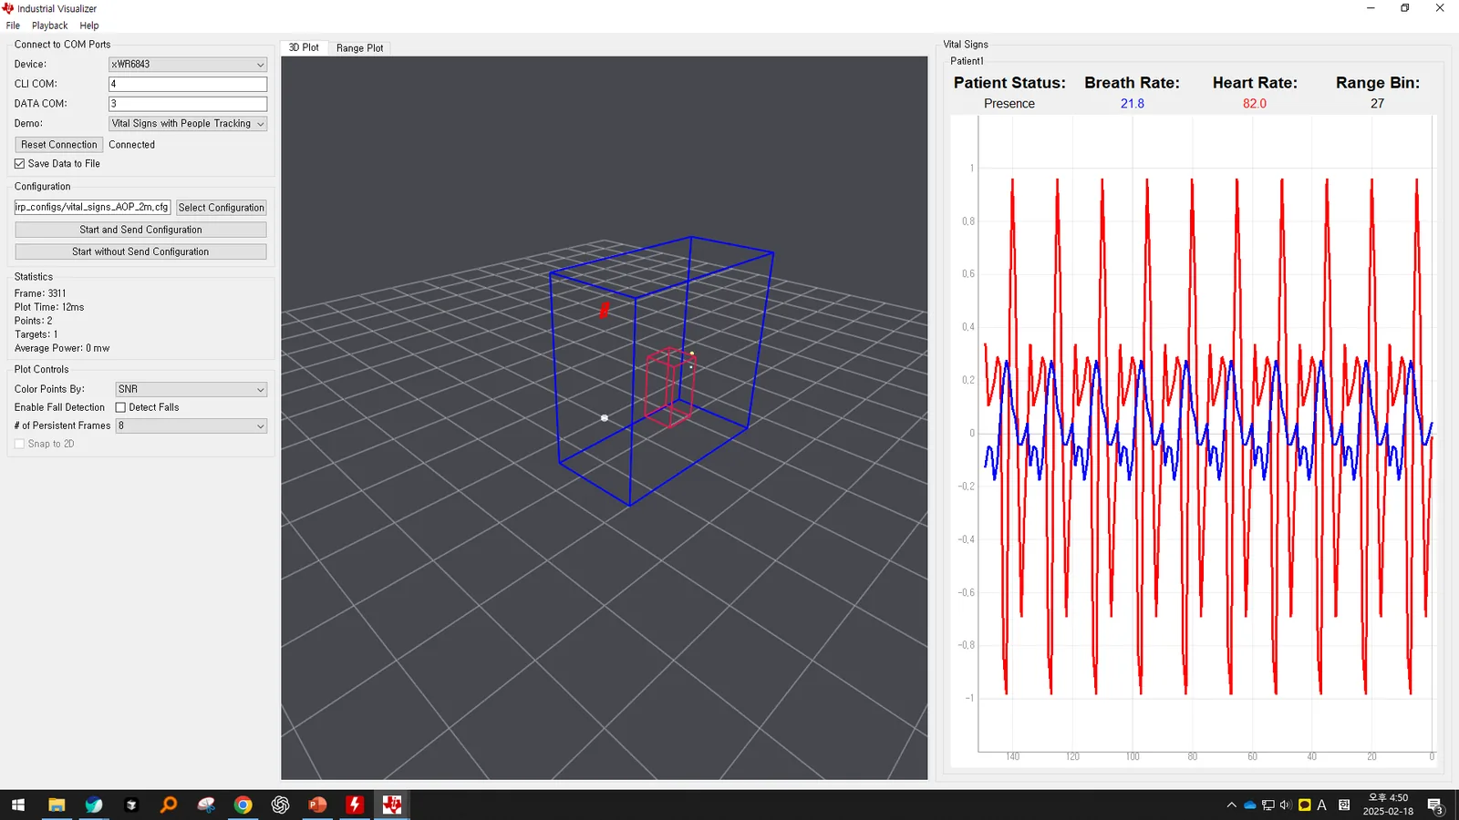Viewport: 1459px width, 820px height.
Task: Click the CLI COM input field
Action: coord(188,84)
